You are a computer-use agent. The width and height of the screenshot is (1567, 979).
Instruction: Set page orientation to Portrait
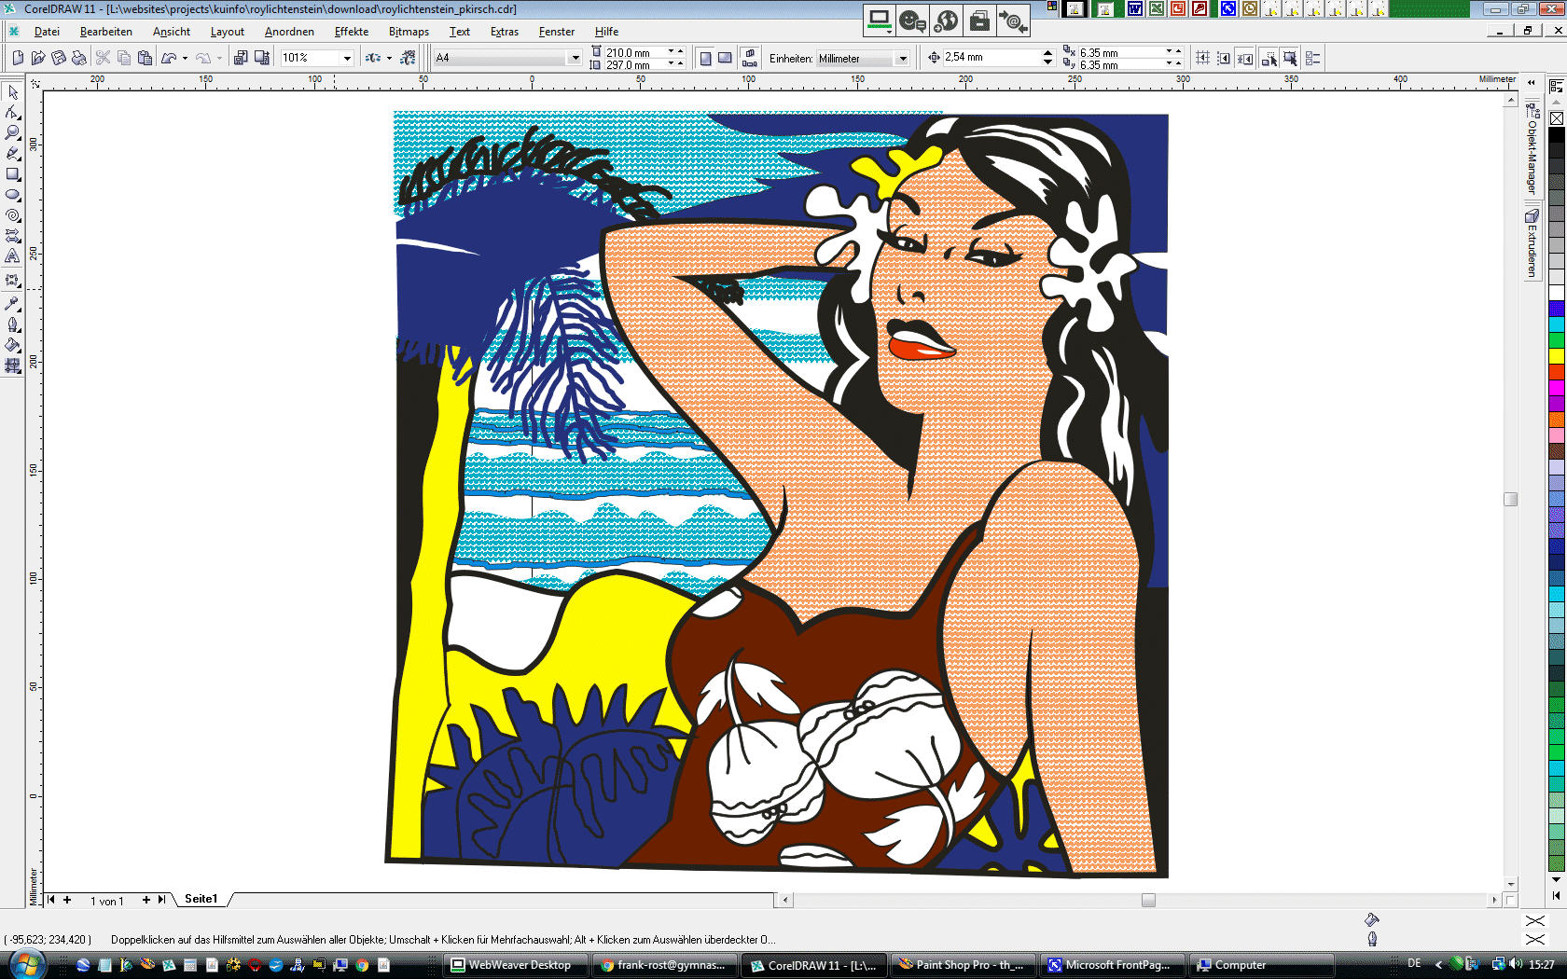click(705, 58)
